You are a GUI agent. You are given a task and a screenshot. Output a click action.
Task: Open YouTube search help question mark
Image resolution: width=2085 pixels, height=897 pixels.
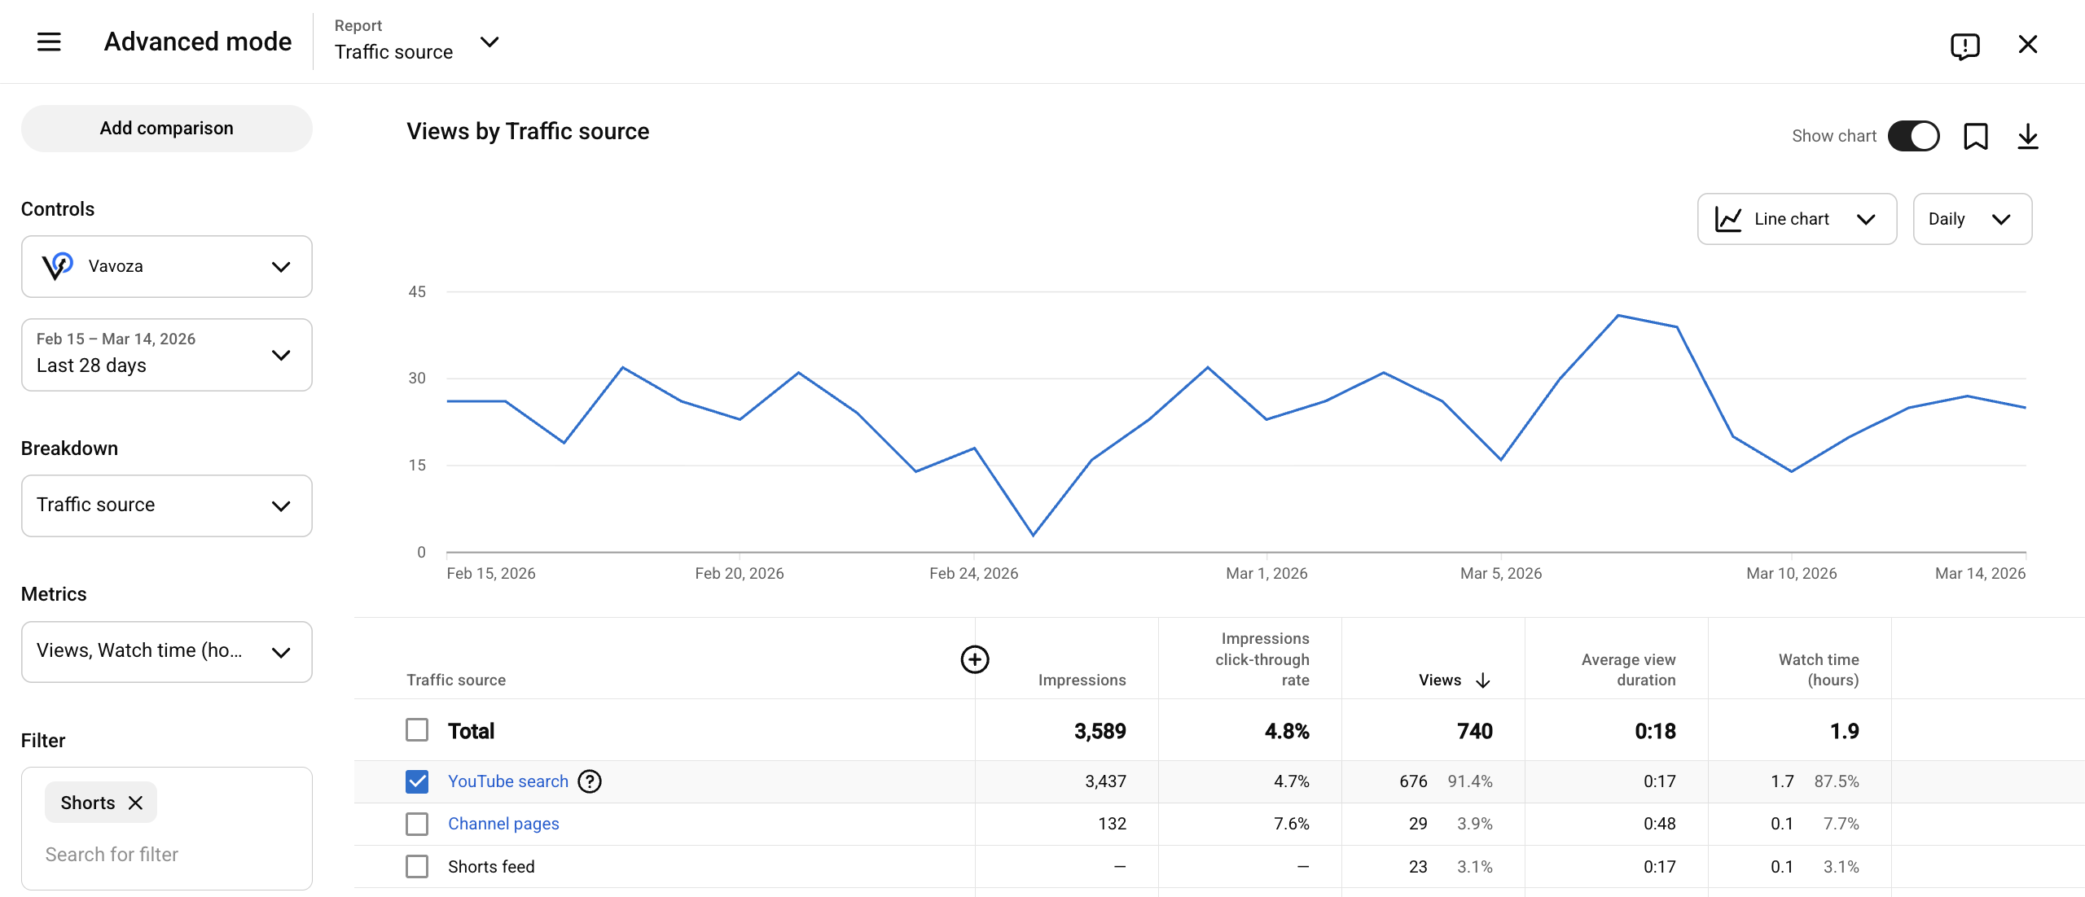click(589, 781)
